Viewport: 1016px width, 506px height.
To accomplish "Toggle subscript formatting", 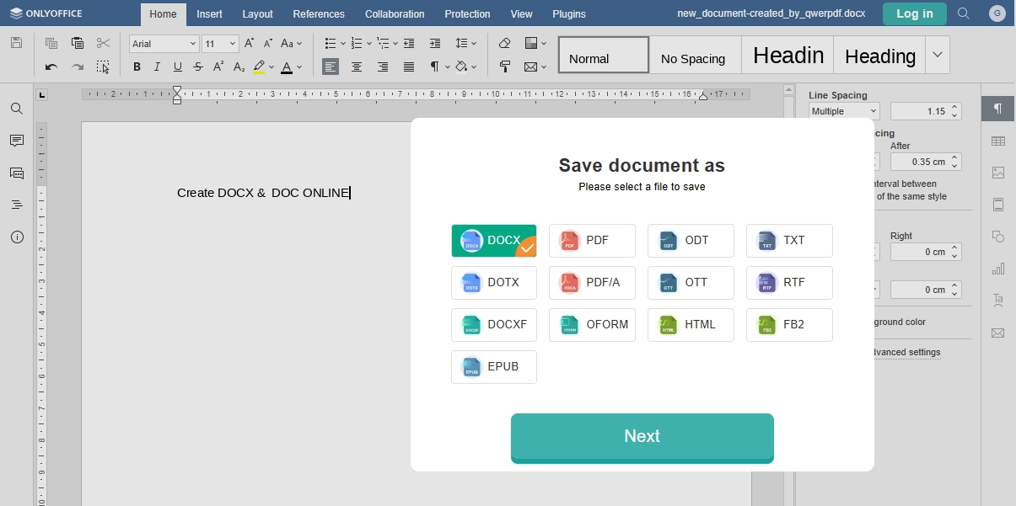I will point(239,67).
